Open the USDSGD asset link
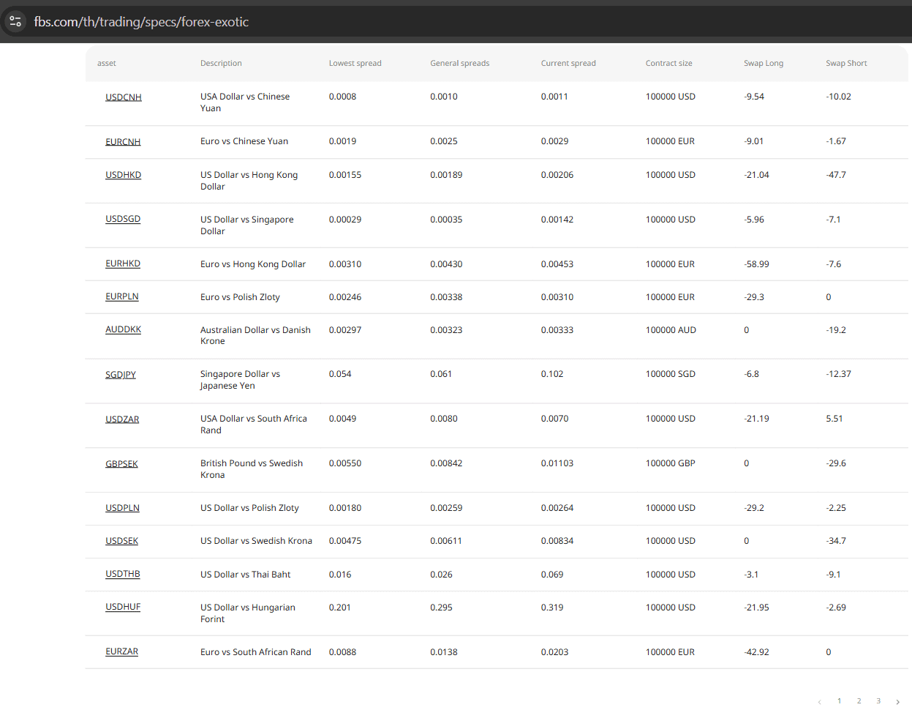The image size is (912, 710). point(123,219)
